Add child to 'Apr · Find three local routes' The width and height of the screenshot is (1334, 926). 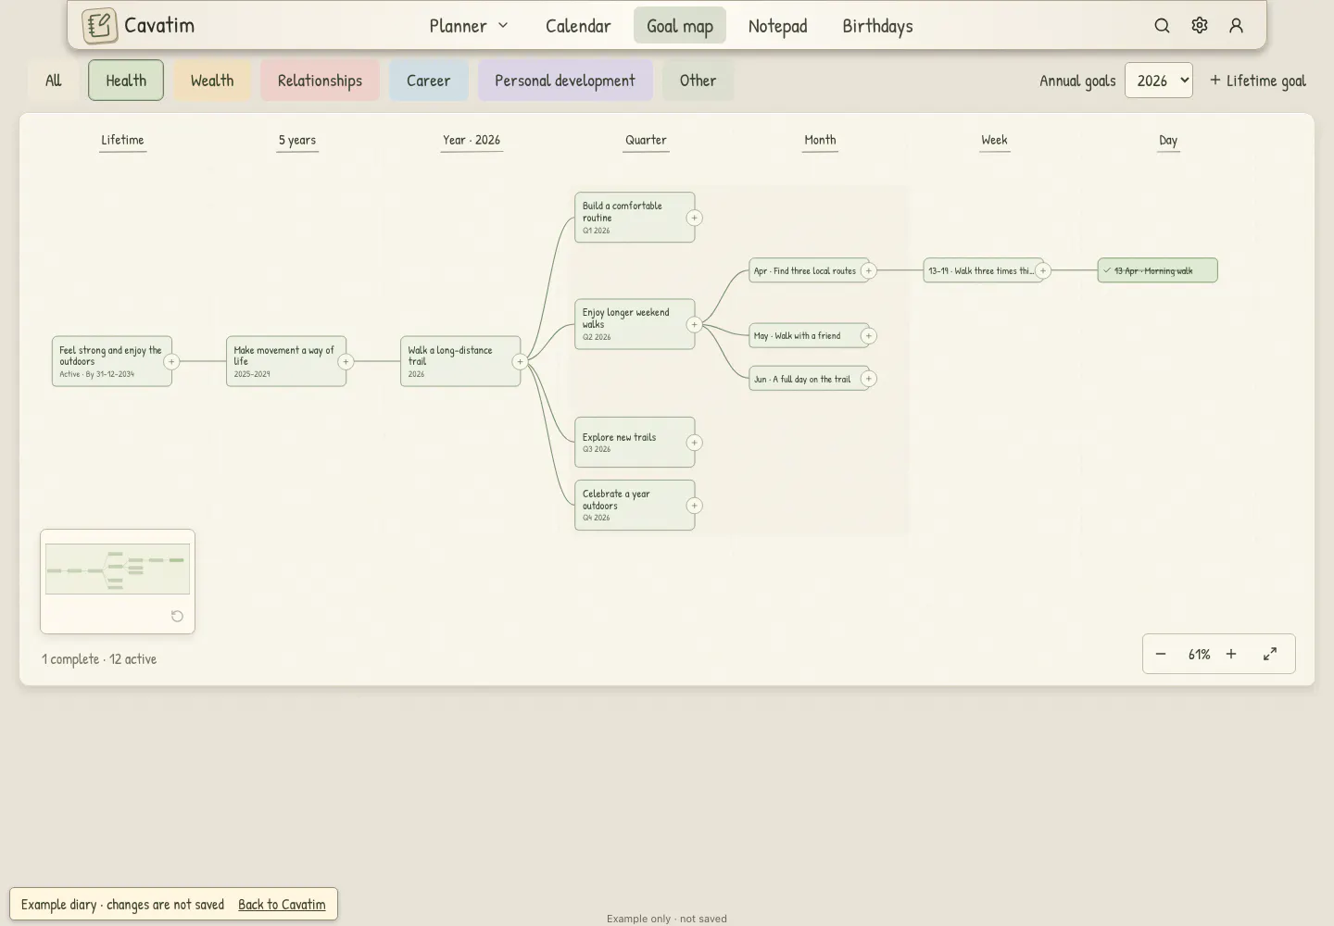[x=868, y=270]
